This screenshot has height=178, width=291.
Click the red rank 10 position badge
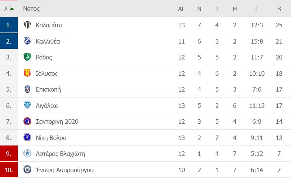[x=9, y=170]
